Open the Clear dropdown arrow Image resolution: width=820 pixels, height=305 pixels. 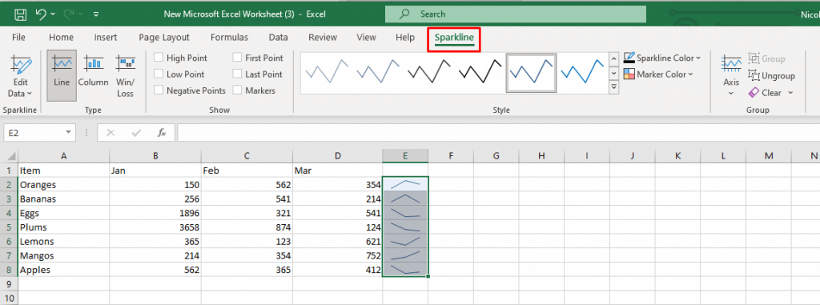(790, 93)
